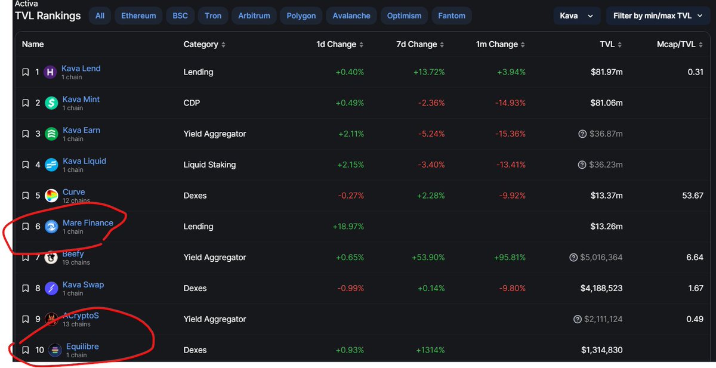Click the 53.67 Mcap/TVL value for Curve
This screenshot has height=368, width=716.
pos(693,196)
